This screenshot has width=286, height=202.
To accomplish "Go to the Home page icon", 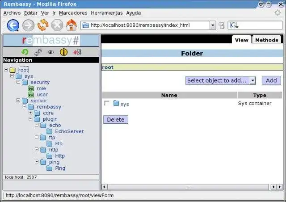I will tap(71, 25).
